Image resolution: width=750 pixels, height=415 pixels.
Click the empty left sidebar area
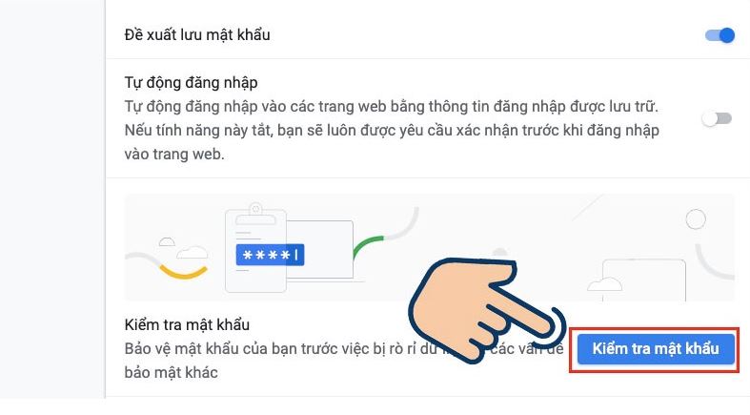[x=52, y=199]
